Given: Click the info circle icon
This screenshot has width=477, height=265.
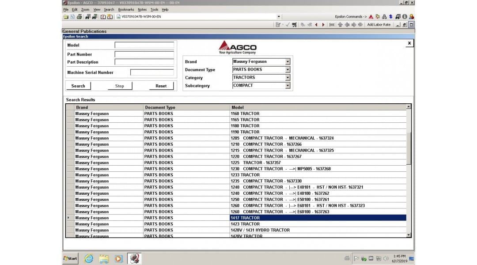Looking at the screenshot, I should pos(405,17).
